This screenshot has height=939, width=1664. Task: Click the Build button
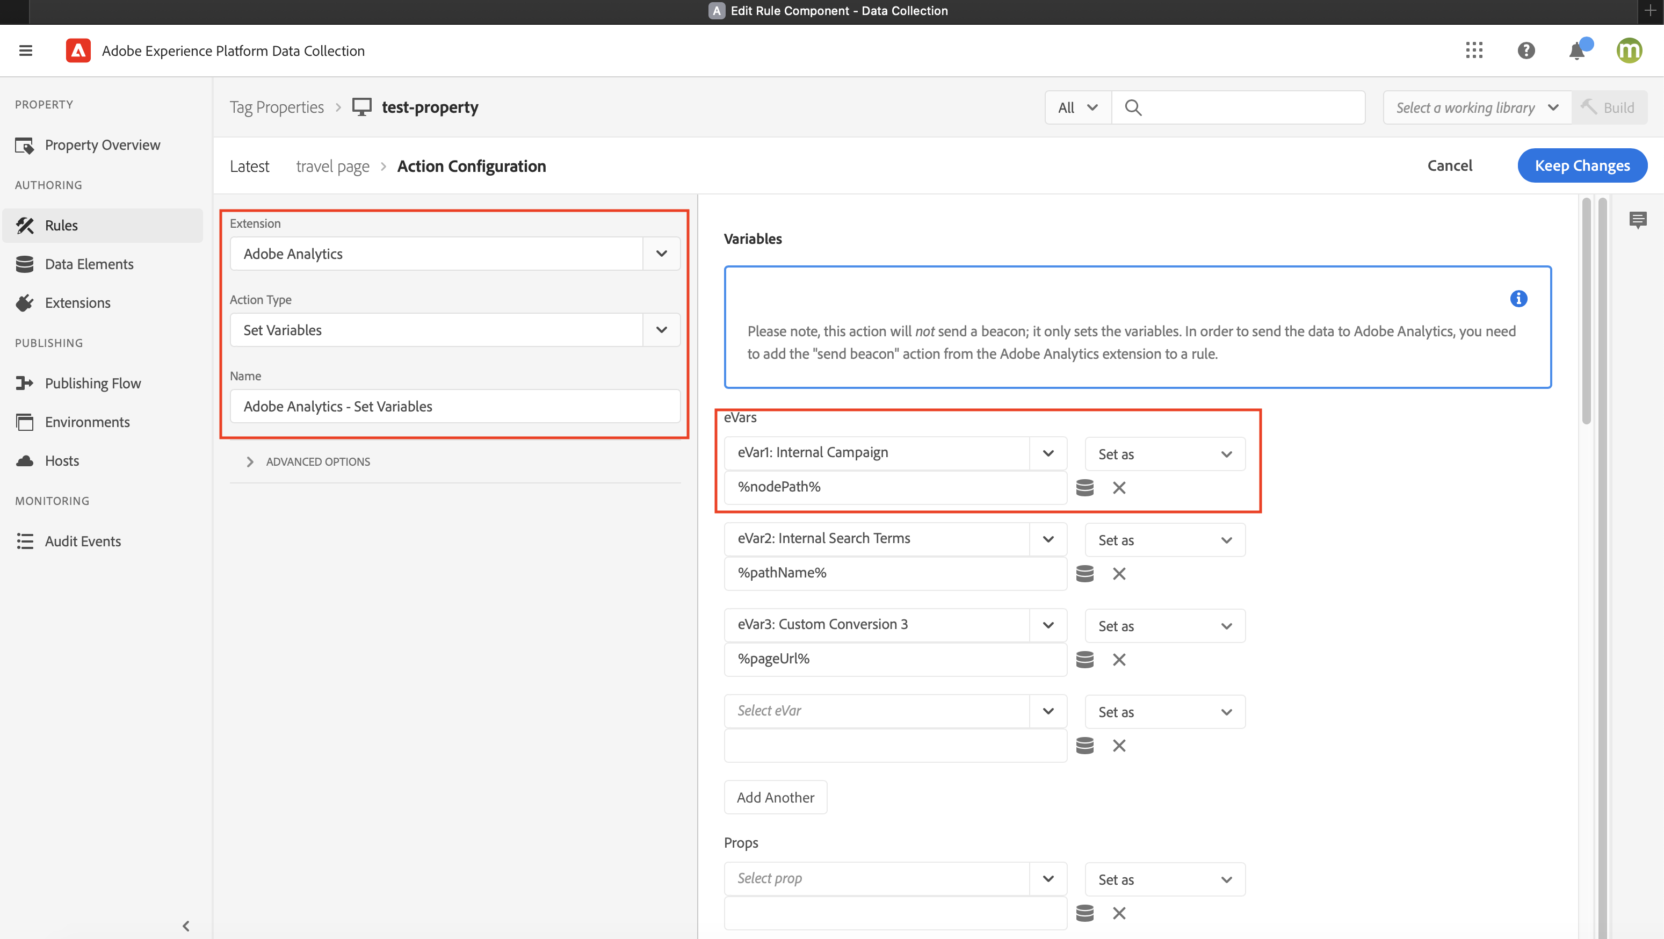point(1609,107)
